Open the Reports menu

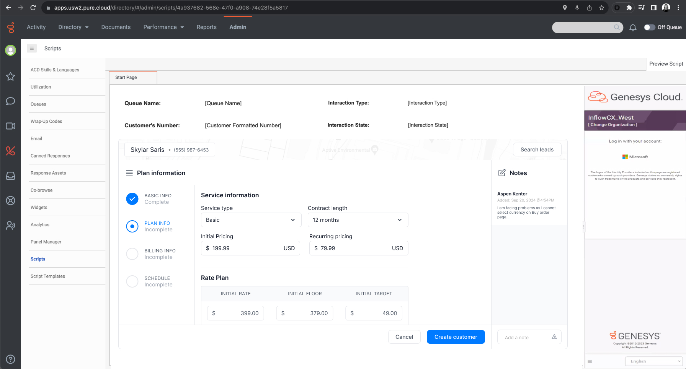(207, 27)
